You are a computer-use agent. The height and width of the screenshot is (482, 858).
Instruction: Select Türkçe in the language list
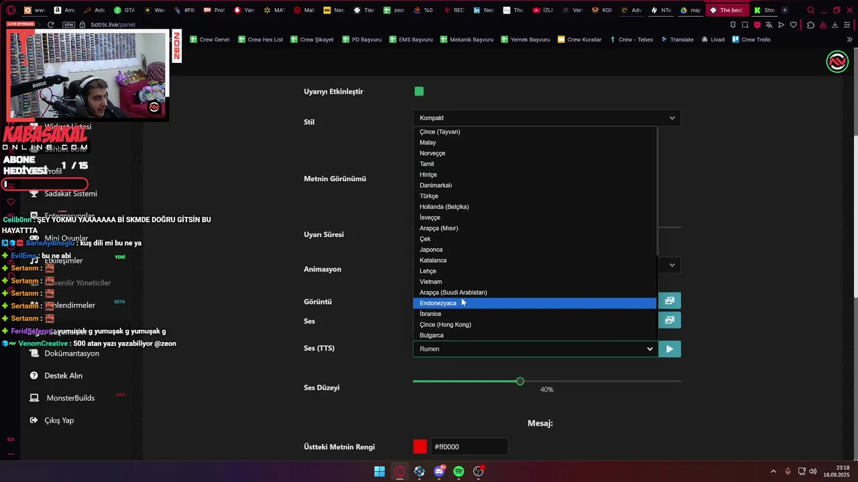point(535,196)
